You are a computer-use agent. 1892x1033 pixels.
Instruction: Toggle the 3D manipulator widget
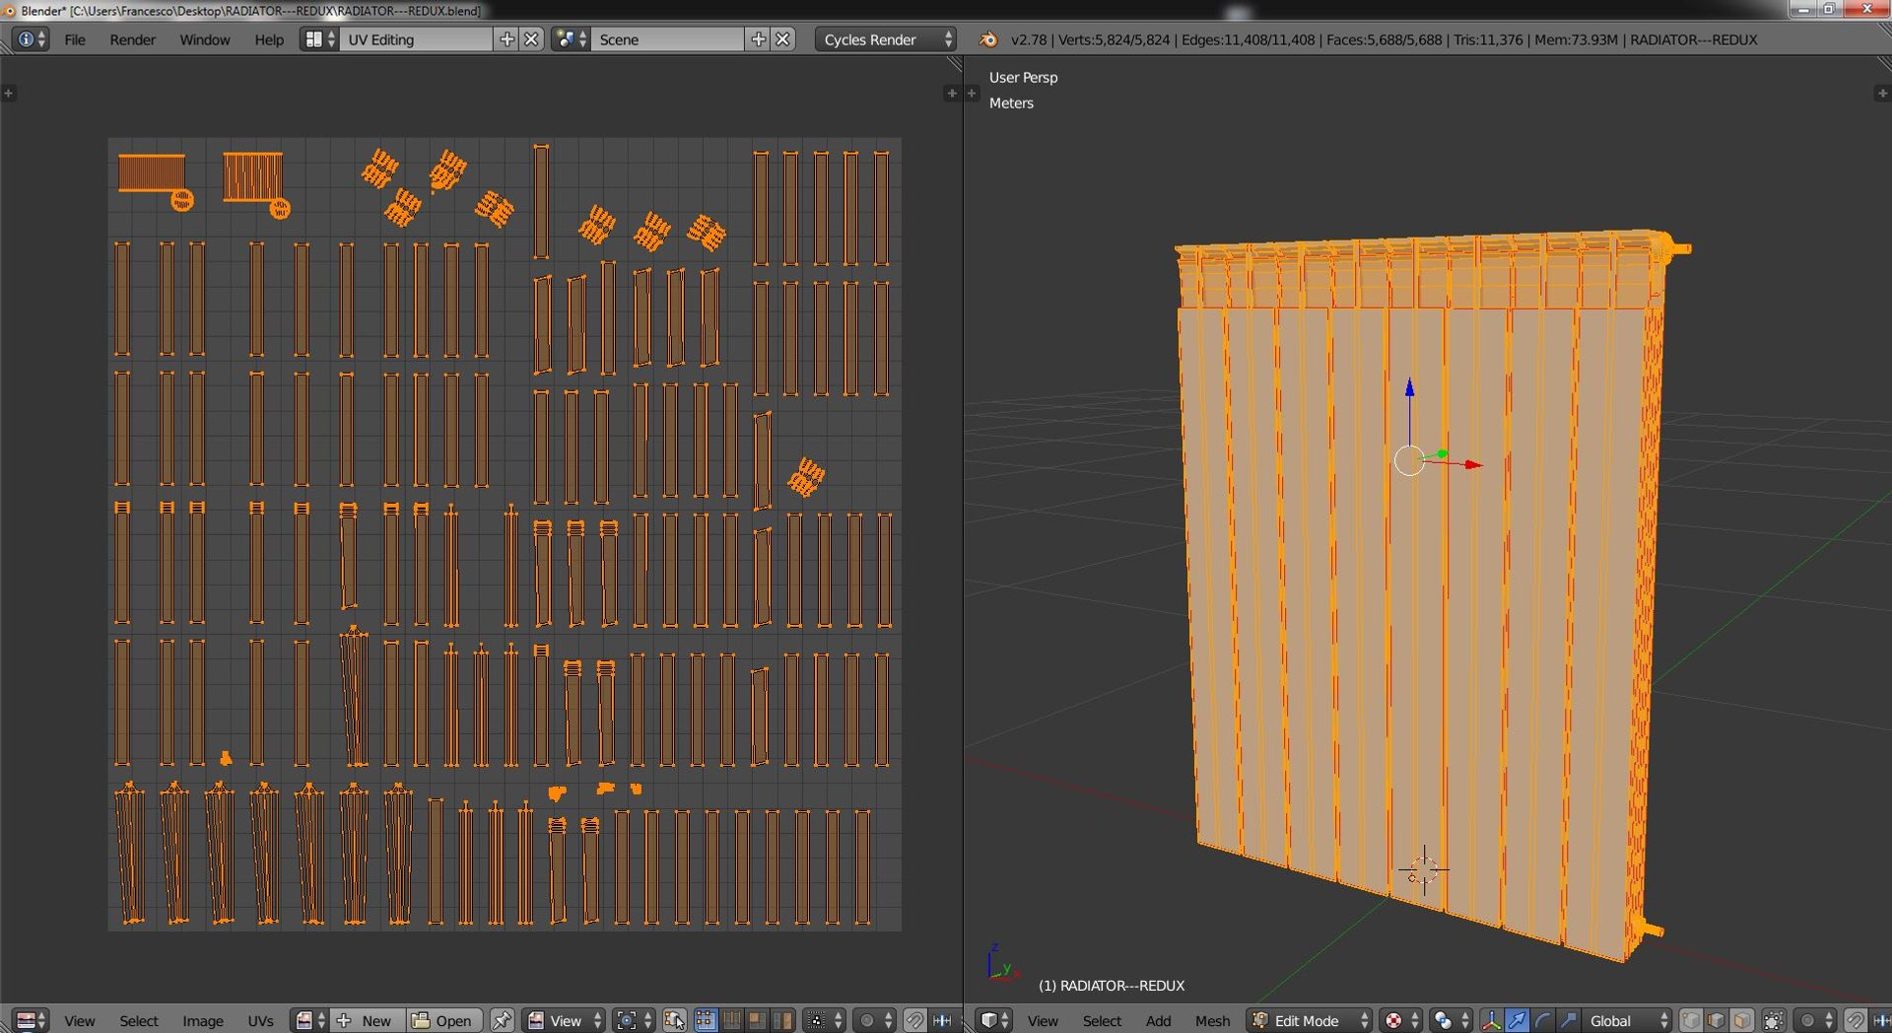[1491, 1020]
